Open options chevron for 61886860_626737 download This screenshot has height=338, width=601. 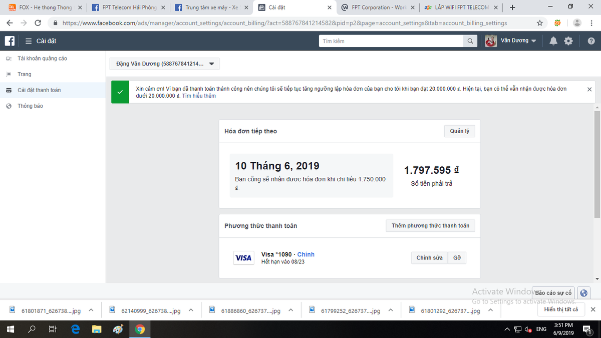pos(291,310)
